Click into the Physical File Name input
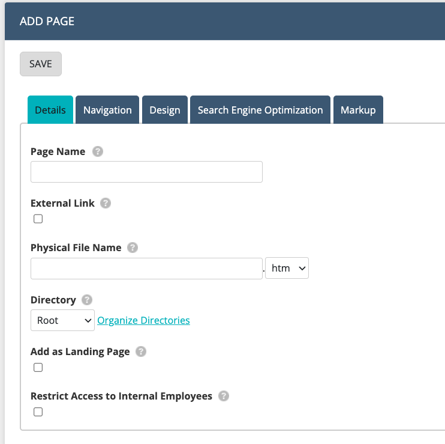Viewport: 445px width, 444px height. pos(146,269)
